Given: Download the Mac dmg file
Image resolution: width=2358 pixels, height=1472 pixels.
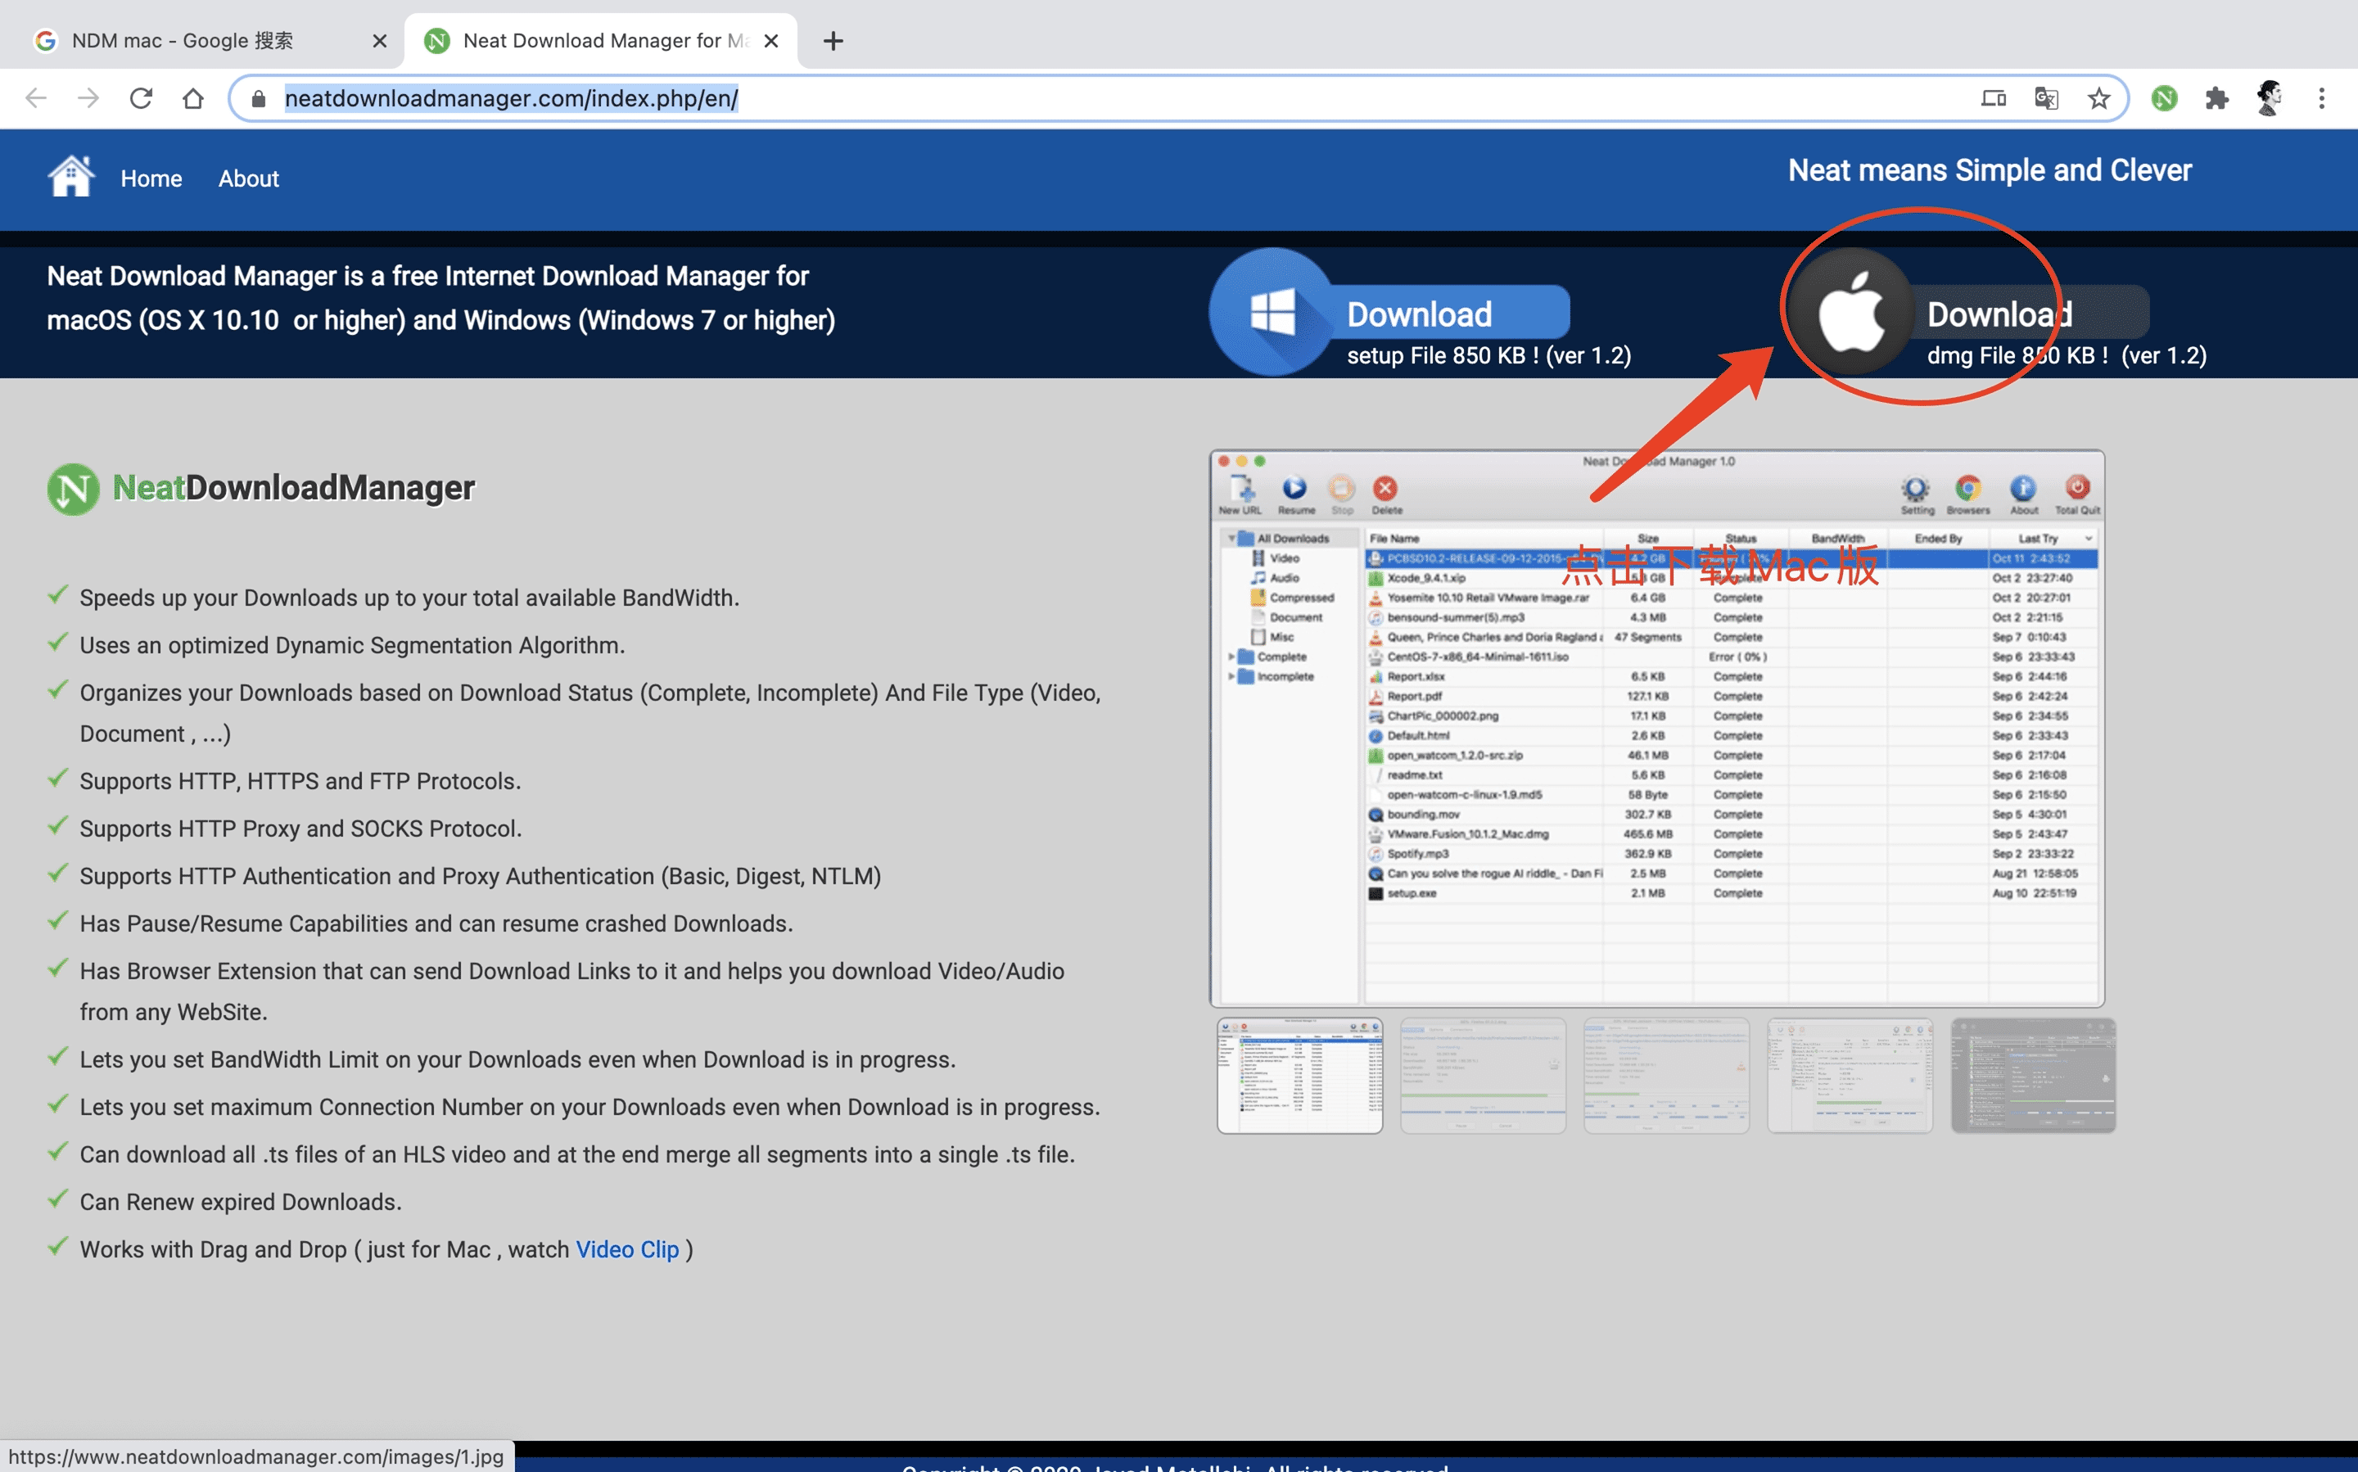Looking at the screenshot, I should tap(2033, 314).
